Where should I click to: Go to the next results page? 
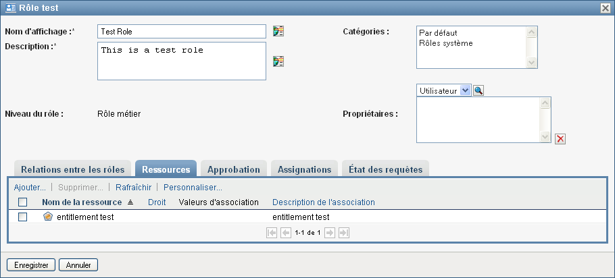pyautogui.click(x=330, y=232)
